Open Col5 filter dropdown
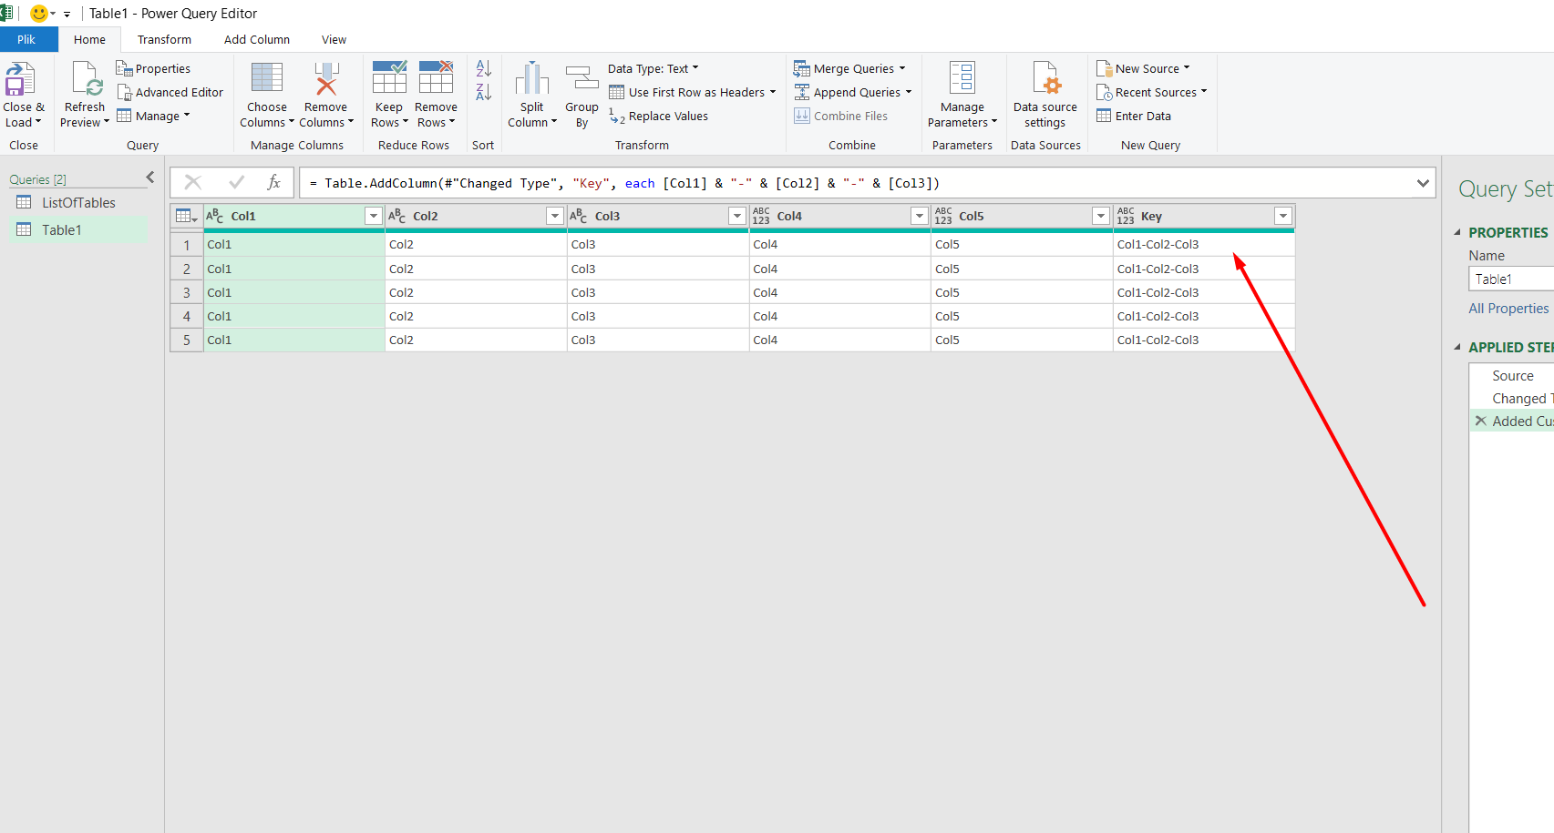1554x833 pixels. coord(1101,216)
